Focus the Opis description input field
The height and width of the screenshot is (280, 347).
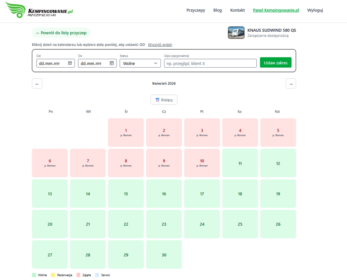[x=210, y=63]
